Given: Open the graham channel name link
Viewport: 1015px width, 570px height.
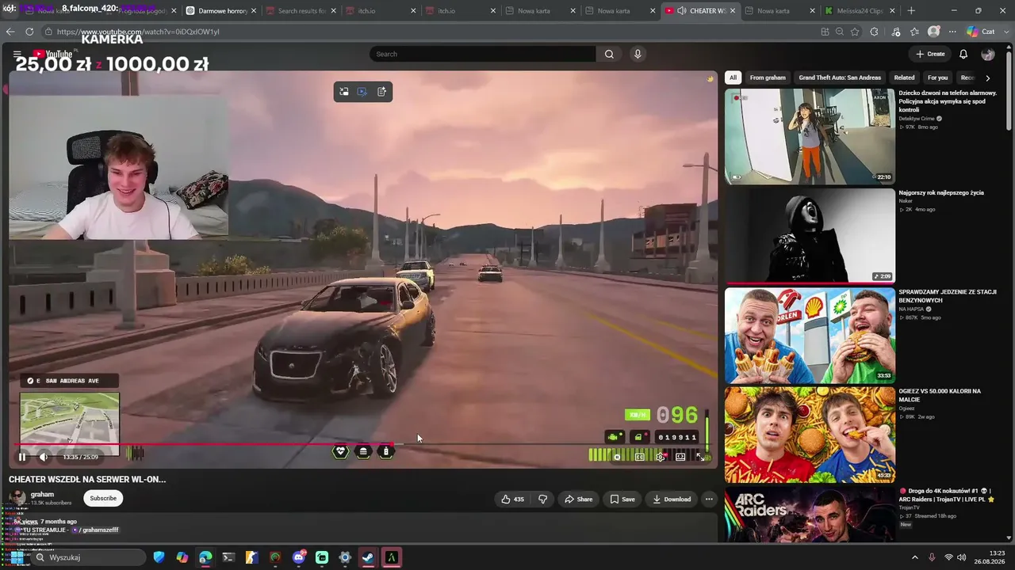Looking at the screenshot, I should point(42,494).
